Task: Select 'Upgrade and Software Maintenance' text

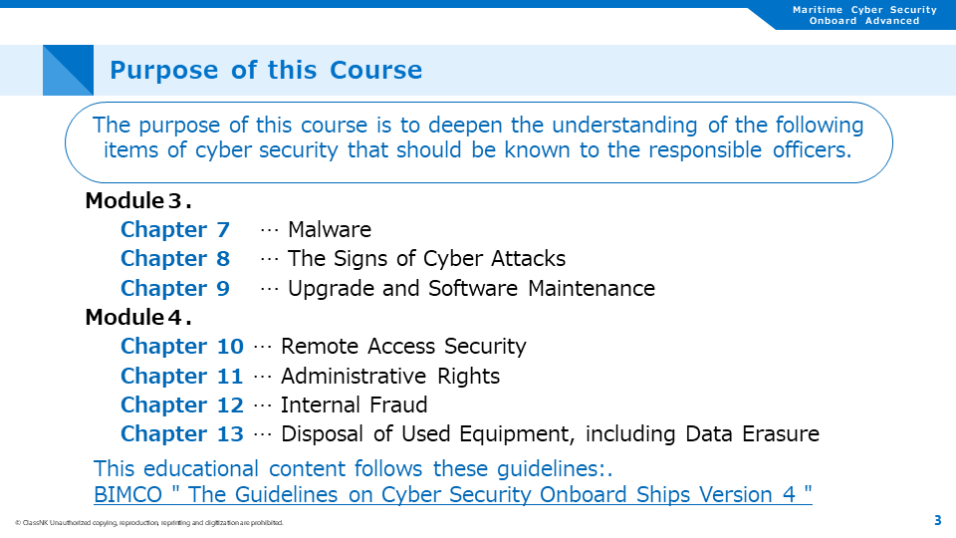Action: point(471,289)
